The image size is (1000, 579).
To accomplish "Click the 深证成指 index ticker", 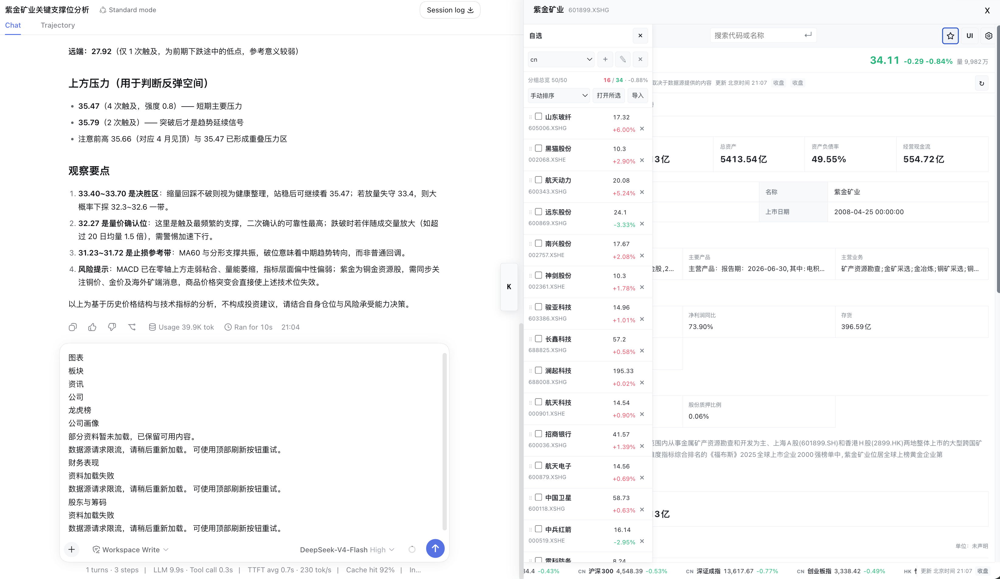I will point(732,571).
